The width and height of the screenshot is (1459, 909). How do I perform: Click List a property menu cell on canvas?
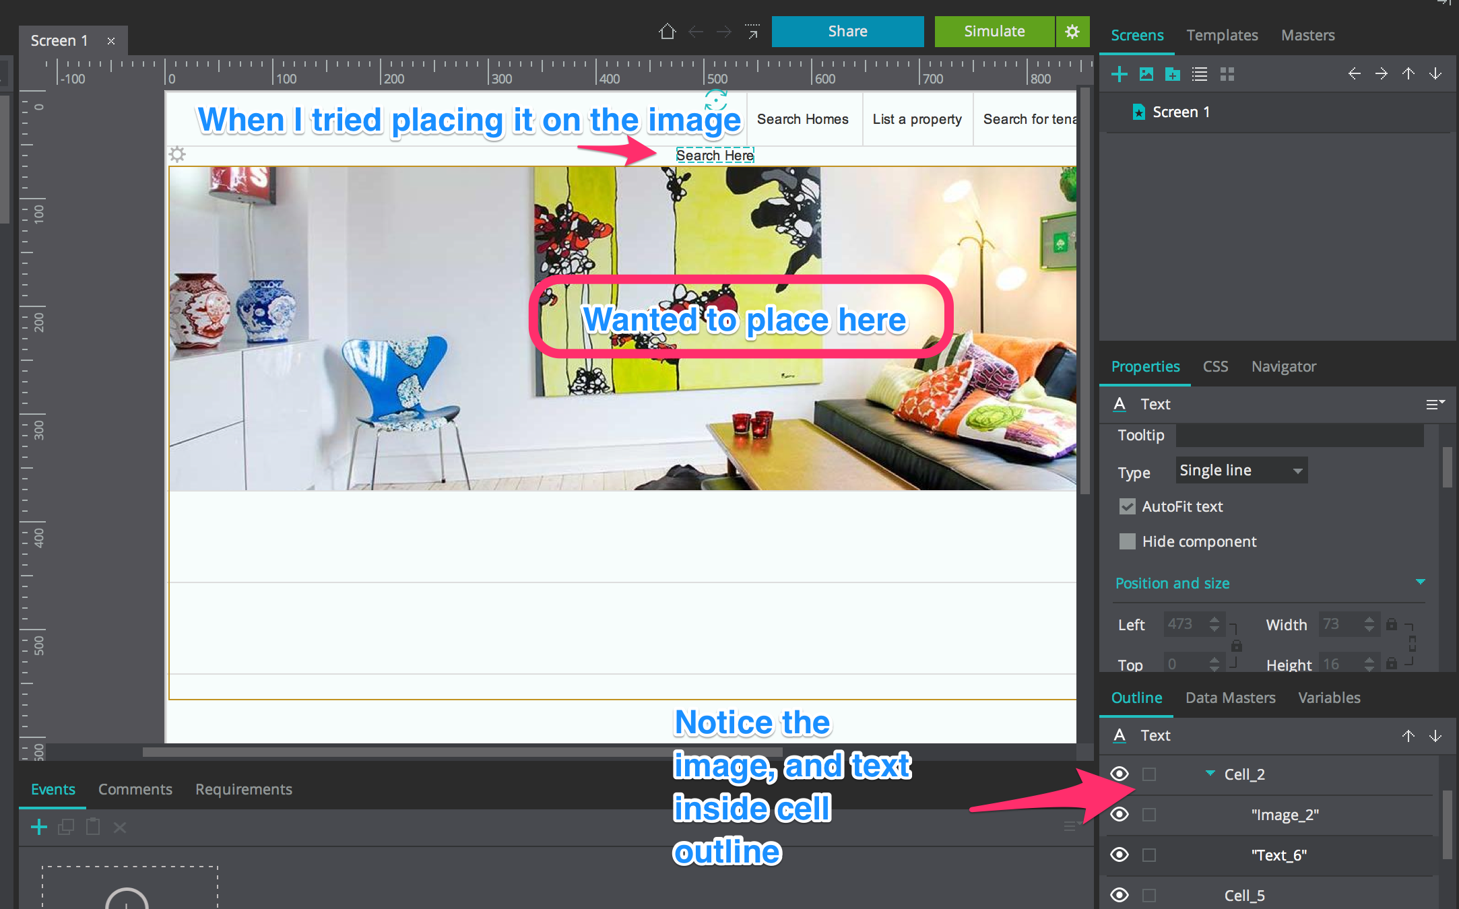917,119
